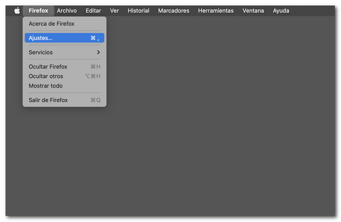Screen dimensions: 341x222
Task: Select Acerca de Firefox
Action: pos(51,24)
